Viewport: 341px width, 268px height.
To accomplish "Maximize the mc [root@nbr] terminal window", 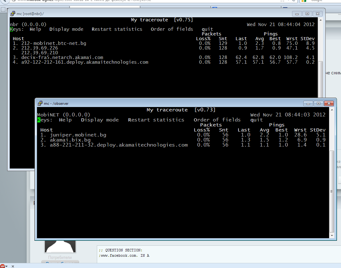I will pos(307,13).
